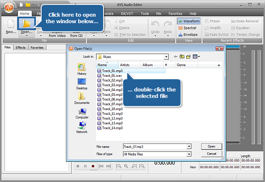Create a new file with New button
Screen dimensions: 265x182
[11, 26]
